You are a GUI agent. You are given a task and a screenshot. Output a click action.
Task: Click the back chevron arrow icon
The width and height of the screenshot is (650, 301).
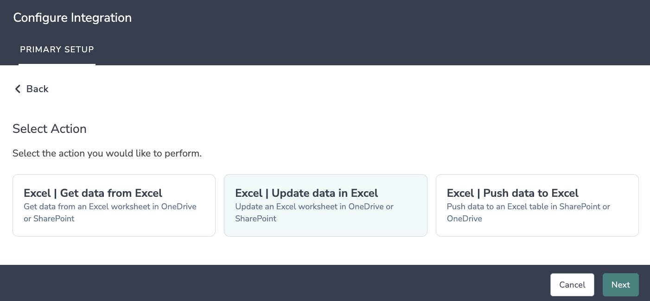pyautogui.click(x=18, y=89)
